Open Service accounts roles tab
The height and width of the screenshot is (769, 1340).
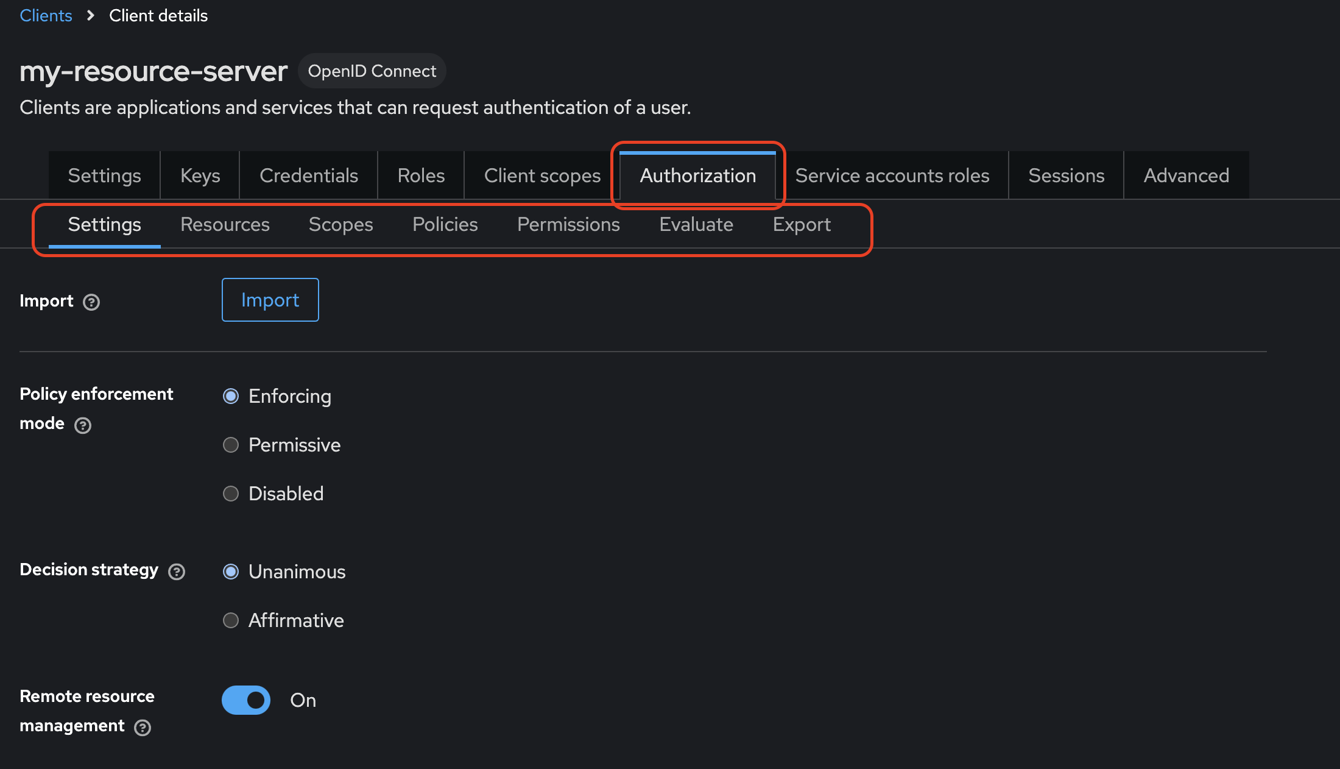click(x=892, y=175)
